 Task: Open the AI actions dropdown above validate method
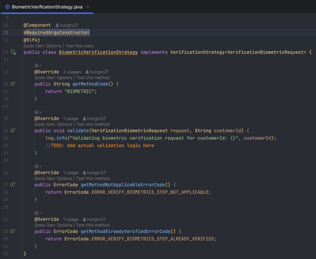coord(38,112)
